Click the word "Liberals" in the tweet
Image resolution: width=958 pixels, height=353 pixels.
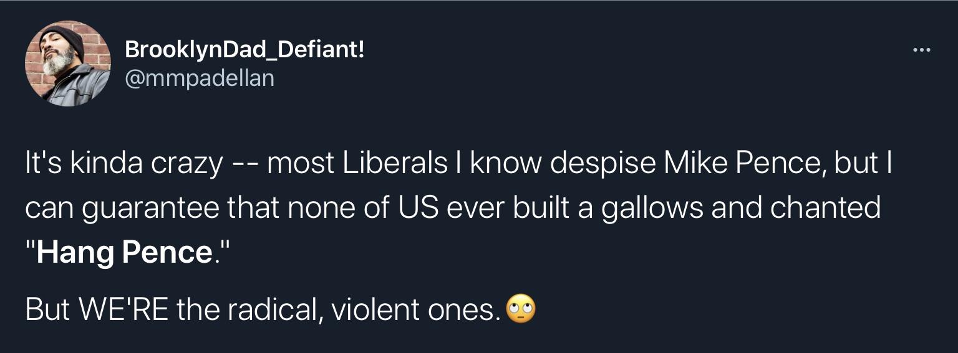point(394,163)
